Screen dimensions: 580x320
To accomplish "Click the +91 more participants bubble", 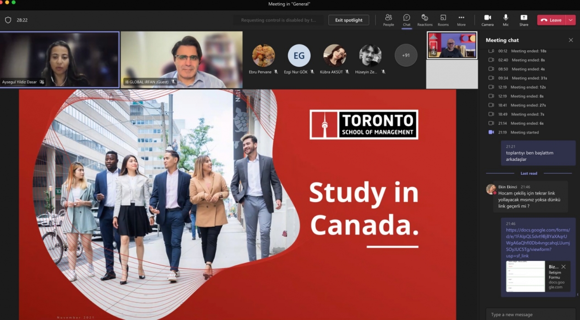I will tap(406, 55).
